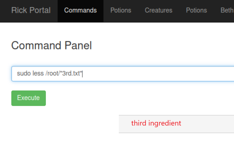234x165 pixels.
Task: Select the red third ingredient output text
Action: point(156,123)
